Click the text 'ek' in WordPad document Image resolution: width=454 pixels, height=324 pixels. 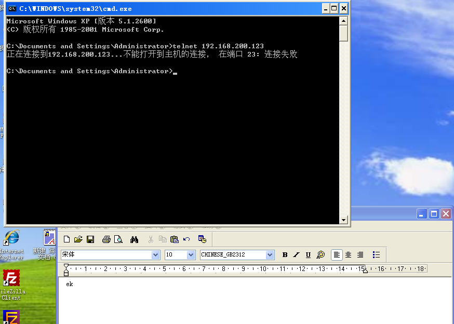[x=70, y=284]
